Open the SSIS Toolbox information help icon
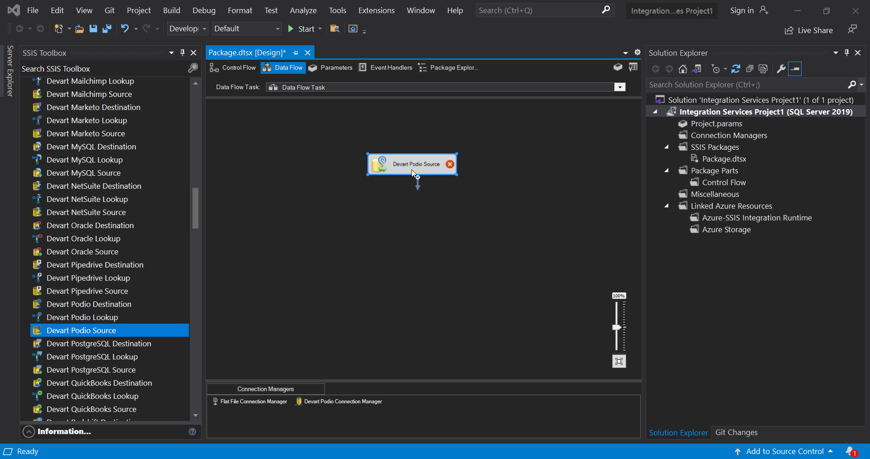Screen dimensions: 870x459 (192, 432)
